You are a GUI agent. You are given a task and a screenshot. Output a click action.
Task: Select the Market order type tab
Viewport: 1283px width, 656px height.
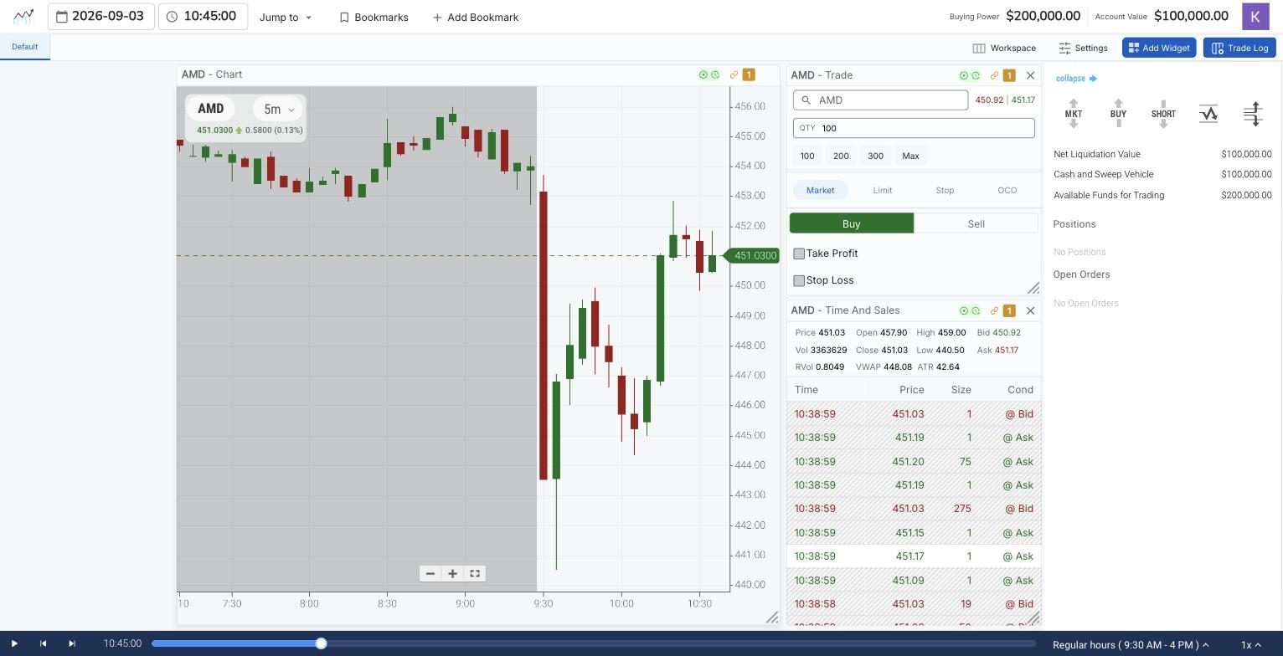click(820, 190)
